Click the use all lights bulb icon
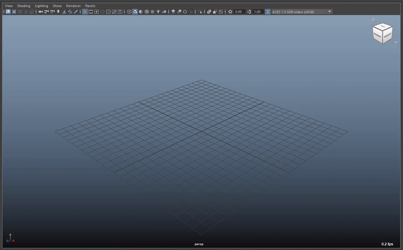Viewport: 403px width, 250px height. 158,12
